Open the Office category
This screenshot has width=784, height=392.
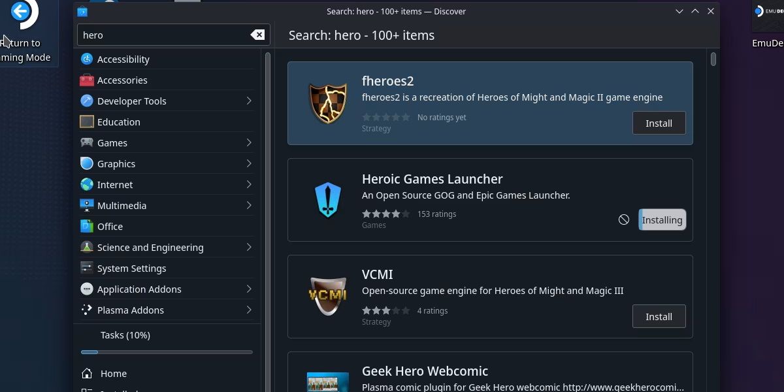pos(110,226)
